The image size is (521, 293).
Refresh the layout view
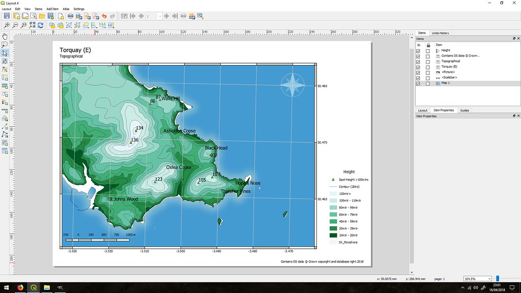pyautogui.click(x=41, y=25)
